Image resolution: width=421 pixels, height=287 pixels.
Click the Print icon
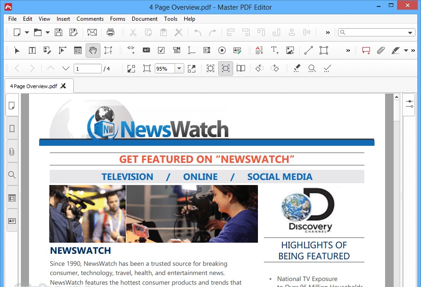tap(111, 33)
